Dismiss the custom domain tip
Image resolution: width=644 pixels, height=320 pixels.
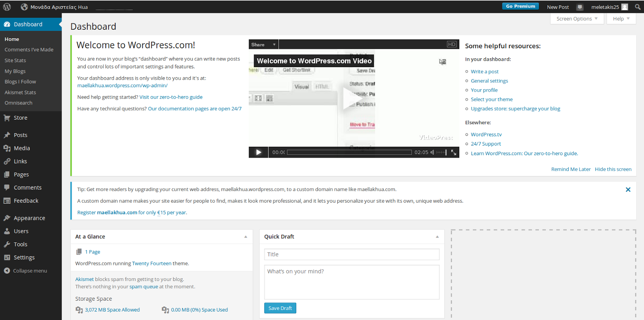coord(628,189)
